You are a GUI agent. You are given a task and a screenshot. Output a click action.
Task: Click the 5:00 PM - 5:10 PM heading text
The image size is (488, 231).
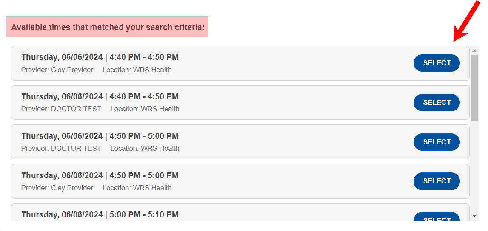(100, 215)
